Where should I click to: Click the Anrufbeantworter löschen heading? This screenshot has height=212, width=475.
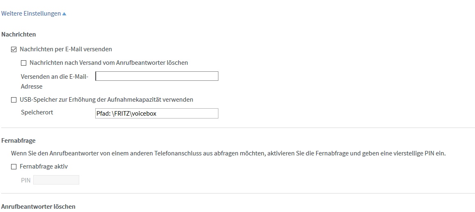click(38, 207)
